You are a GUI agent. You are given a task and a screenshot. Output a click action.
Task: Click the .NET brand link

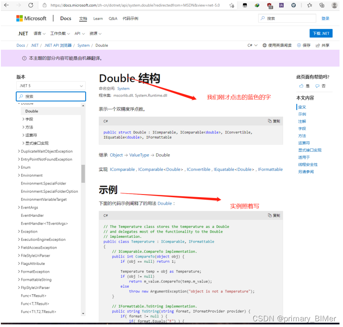tap(23, 34)
